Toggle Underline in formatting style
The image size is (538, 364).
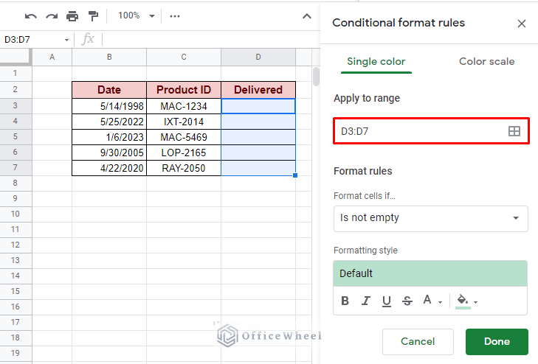(x=387, y=301)
